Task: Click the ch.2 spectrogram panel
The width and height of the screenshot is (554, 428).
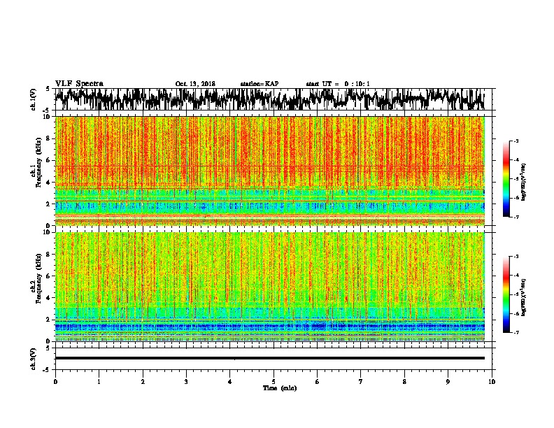Action: click(x=269, y=287)
